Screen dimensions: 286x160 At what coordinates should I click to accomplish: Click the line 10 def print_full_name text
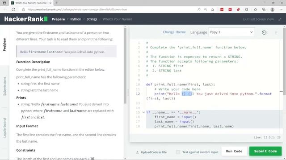tap(181, 84)
